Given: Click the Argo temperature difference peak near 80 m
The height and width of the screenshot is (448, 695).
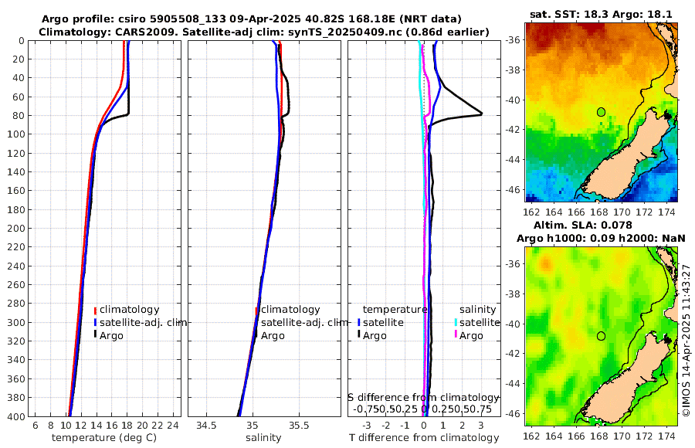Looking at the screenshot, I should pyautogui.click(x=481, y=114).
